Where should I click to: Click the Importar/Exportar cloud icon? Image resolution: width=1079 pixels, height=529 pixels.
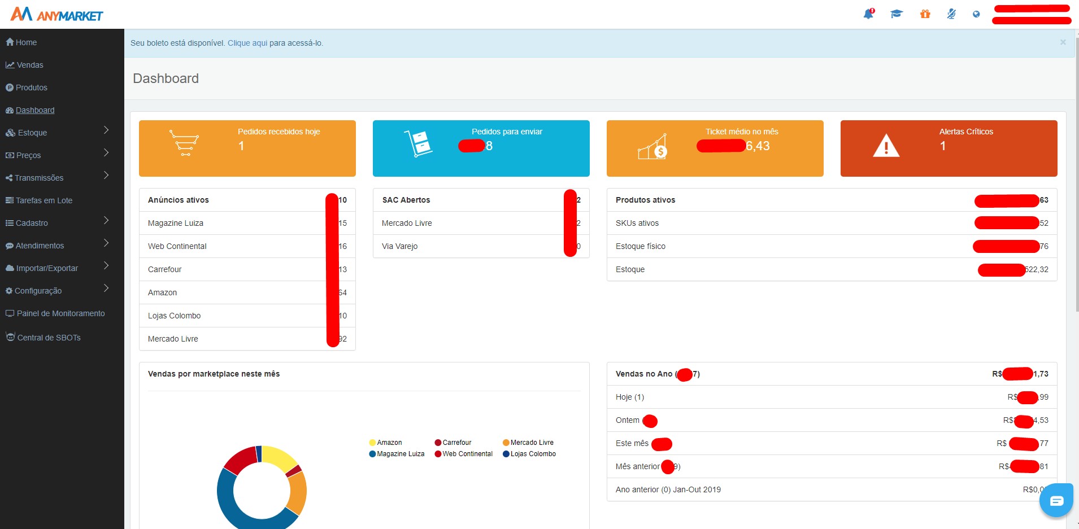10,268
